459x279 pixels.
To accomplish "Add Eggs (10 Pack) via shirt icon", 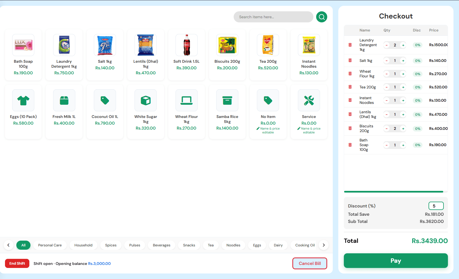I will (x=23, y=100).
